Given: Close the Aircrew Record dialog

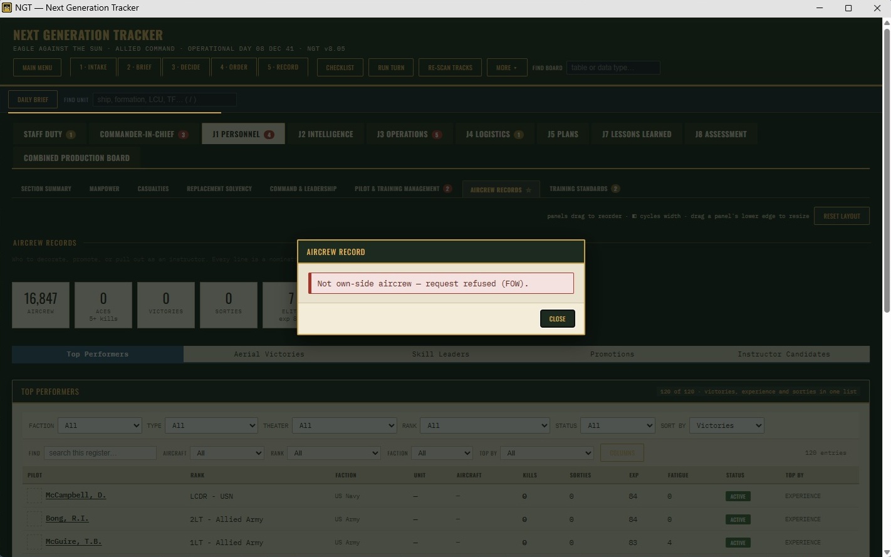Looking at the screenshot, I should pyautogui.click(x=558, y=319).
